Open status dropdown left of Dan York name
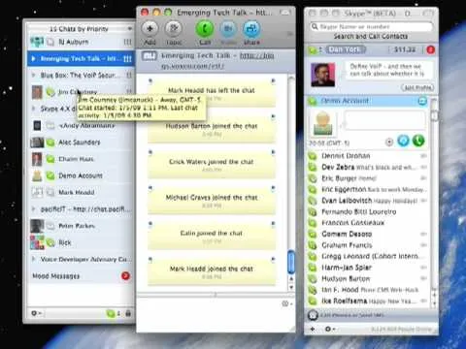 click(316, 50)
